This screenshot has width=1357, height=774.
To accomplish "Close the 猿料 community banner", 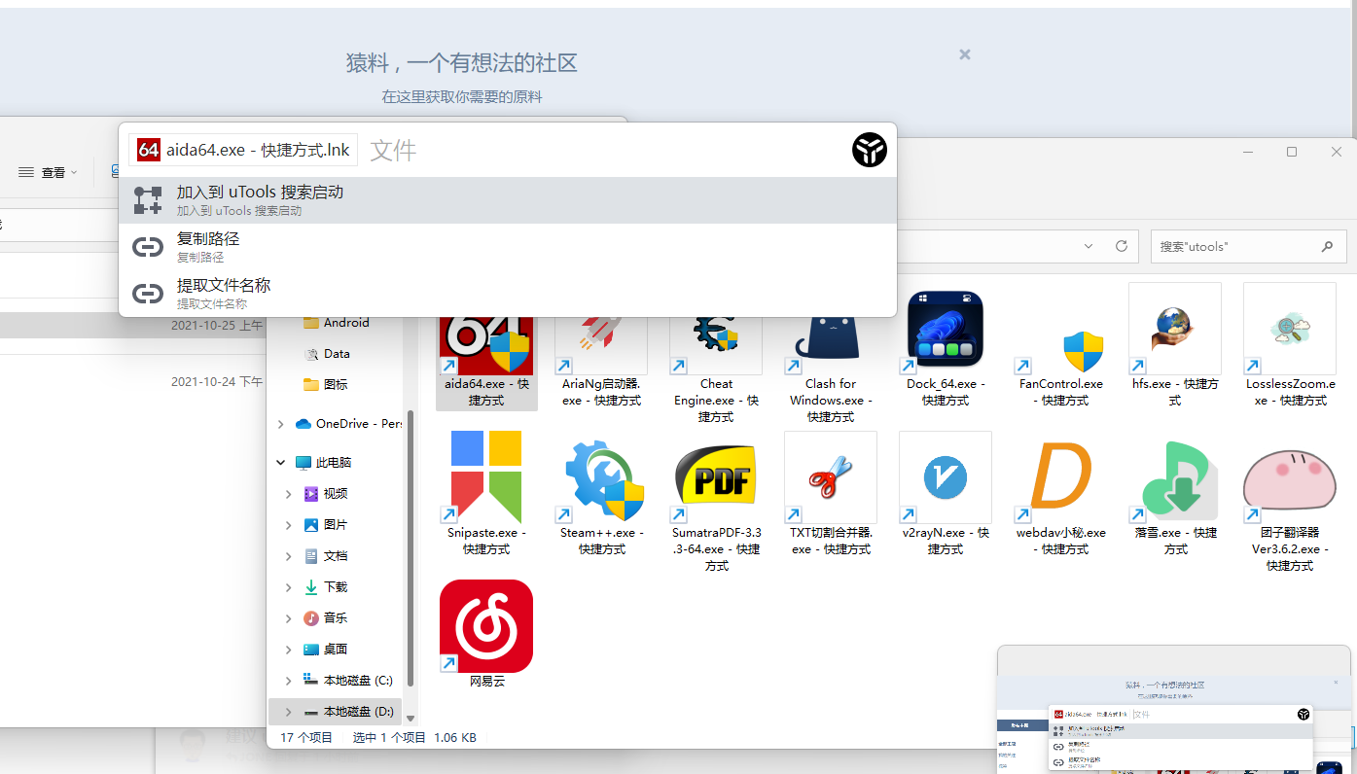I will tap(965, 55).
